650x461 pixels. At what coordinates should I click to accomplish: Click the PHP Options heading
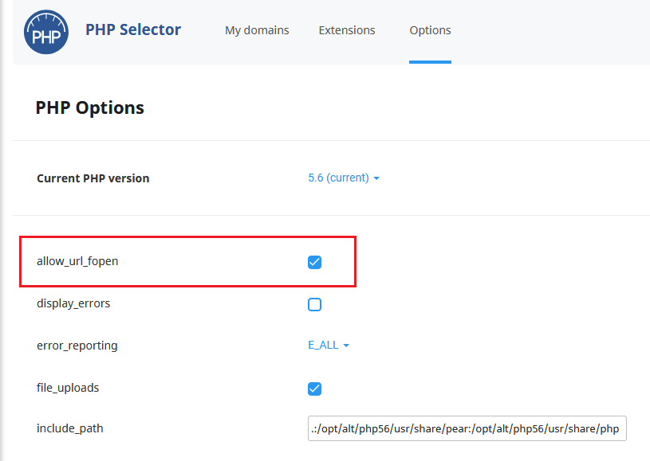point(90,108)
